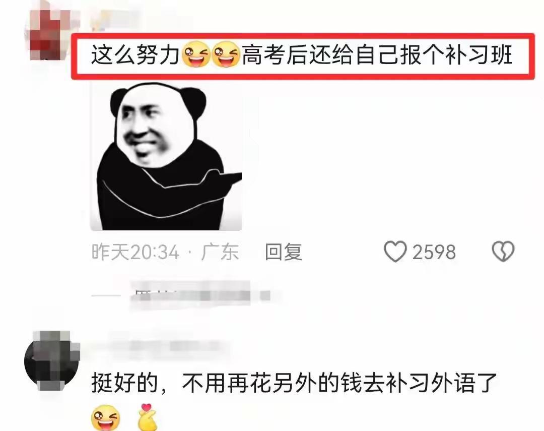Click the 广东 location label
This screenshot has height=431, width=544.
coord(220,252)
